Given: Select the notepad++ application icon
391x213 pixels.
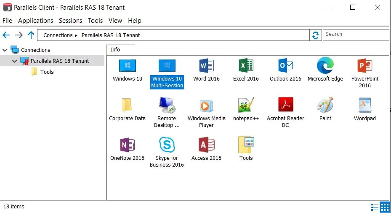Looking at the screenshot, I should 246,105.
